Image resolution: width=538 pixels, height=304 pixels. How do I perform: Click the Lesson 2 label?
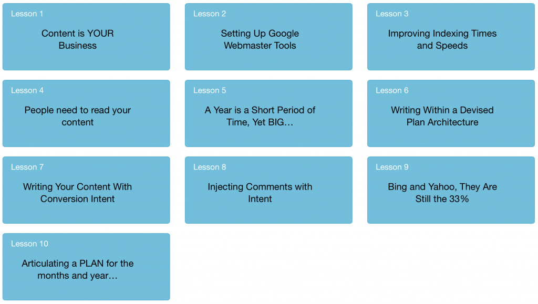210,14
